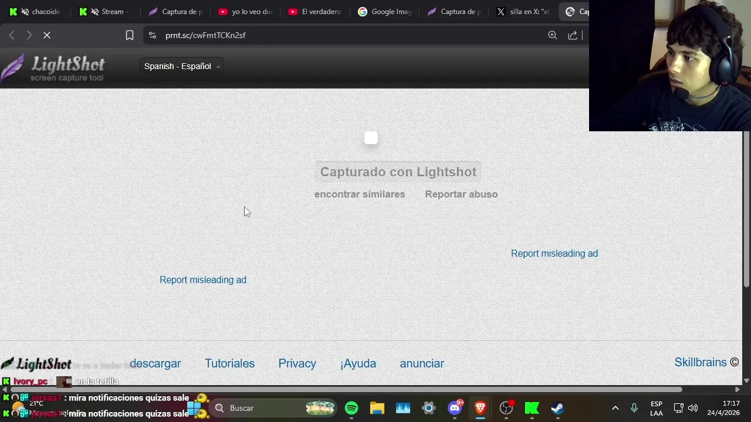Open the 17:17 clock and date
The image size is (751, 422).
[x=723, y=408]
